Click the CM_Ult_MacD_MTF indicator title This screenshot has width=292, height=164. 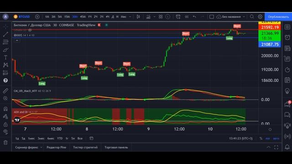click(x=26, y=91)
